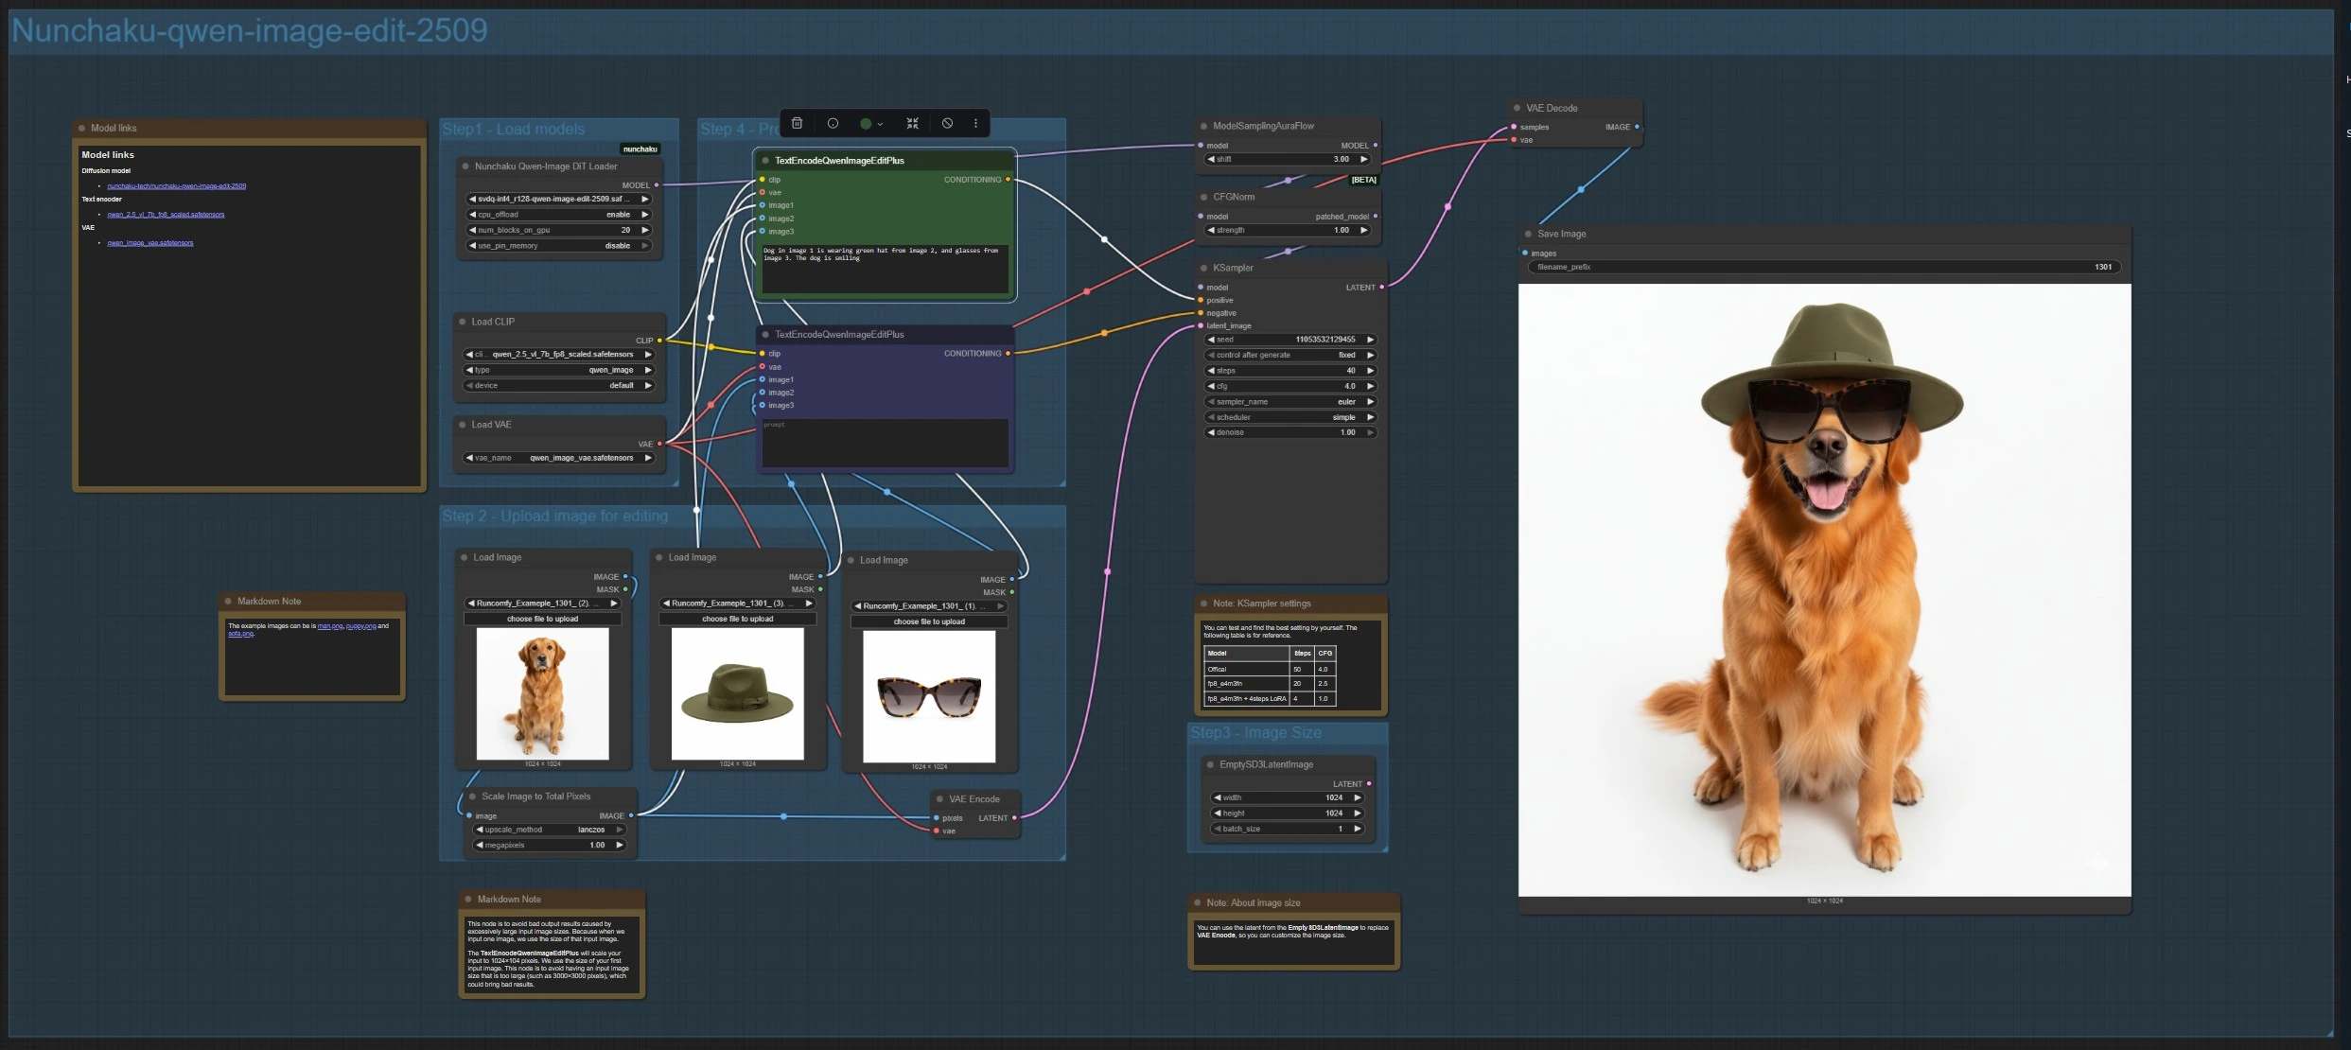The width and height of the screenshot is (2351, 1050).
Task: Collapse the Model links note via its dot
Action: [82, 128]
